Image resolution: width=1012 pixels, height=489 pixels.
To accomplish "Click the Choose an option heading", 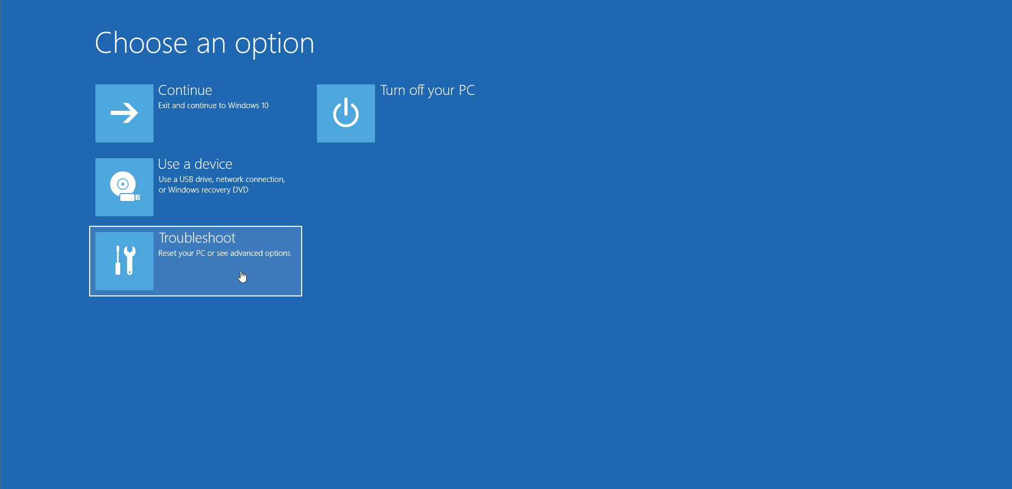I will pyautogui.click(x=205, y=43).
